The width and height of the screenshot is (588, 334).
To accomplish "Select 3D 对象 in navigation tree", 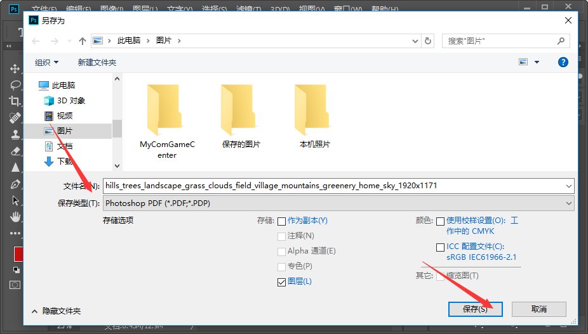I will (x=65, y=100).
